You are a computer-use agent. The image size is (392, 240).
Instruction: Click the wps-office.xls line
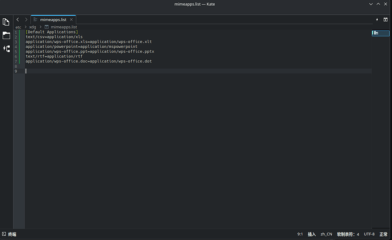tap(89, 42)
